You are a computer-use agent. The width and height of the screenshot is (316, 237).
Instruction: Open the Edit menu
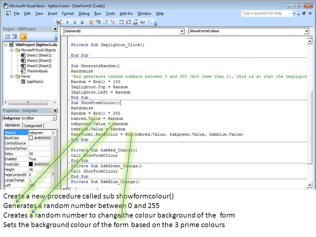[27, 13]
